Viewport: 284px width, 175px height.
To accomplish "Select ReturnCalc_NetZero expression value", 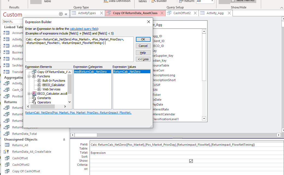I will tap(132, 72).
